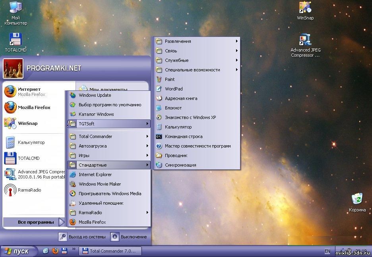Click the пуск Start button
372x257 pixels.
(19, 251)
